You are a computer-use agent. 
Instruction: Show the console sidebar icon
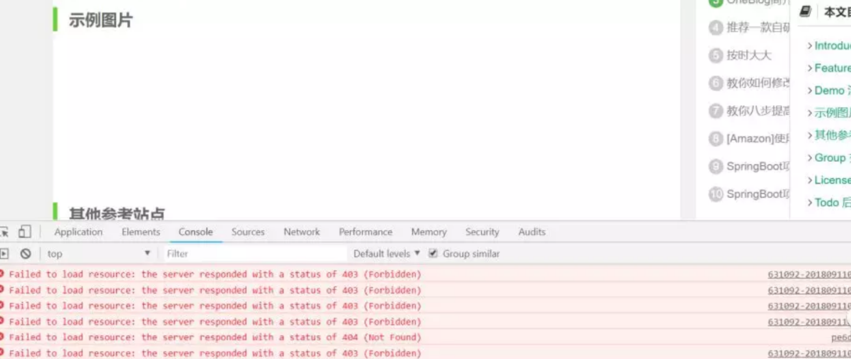click(x=5, y=254)
